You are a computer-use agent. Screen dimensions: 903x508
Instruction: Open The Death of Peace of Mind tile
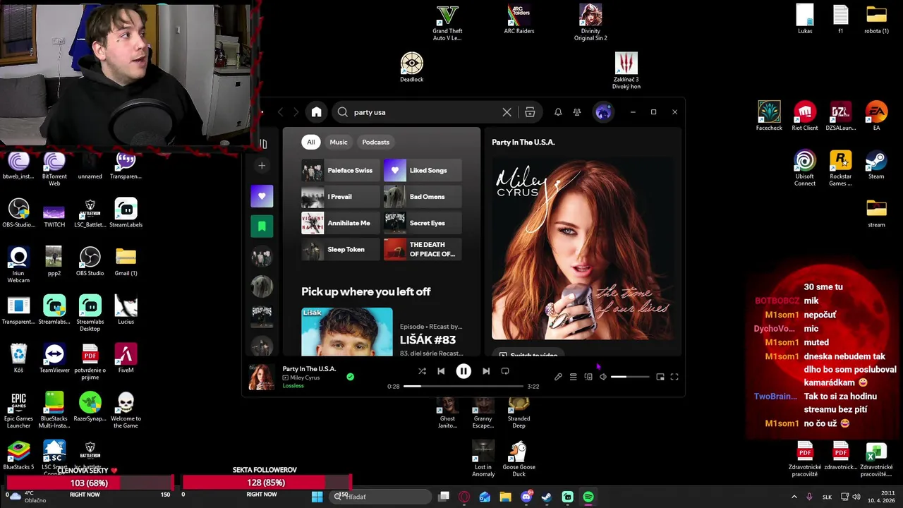tap(423, 249)
